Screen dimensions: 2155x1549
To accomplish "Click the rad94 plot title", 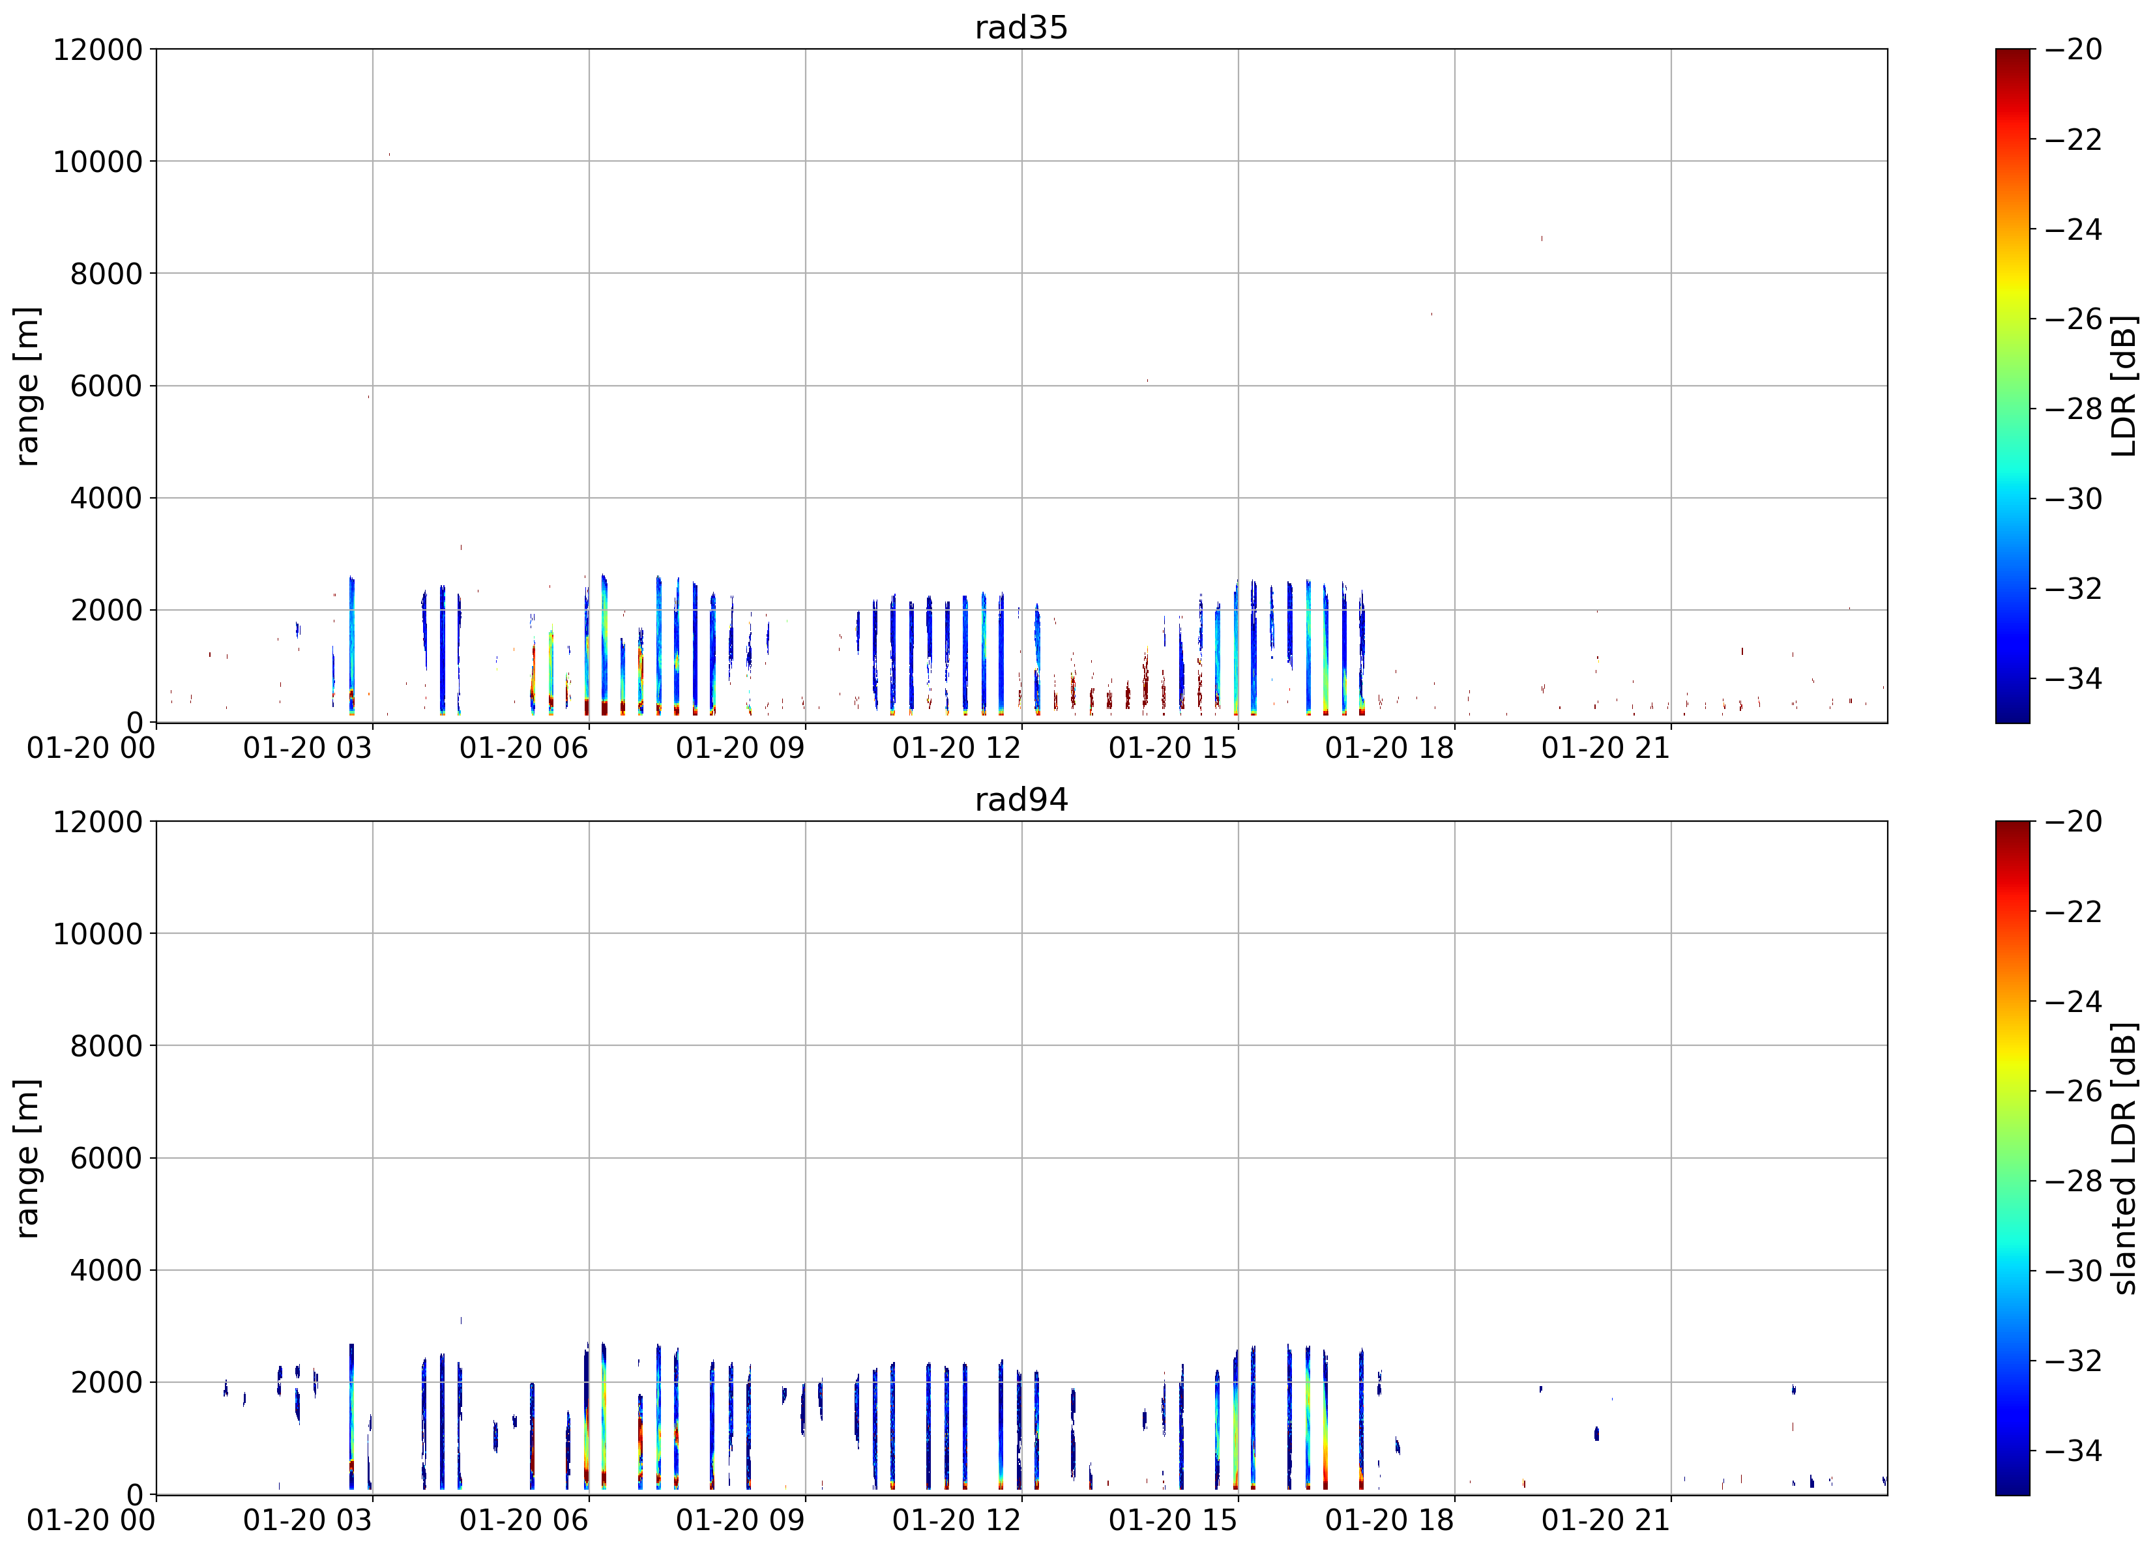I will tap(1021, 800).
